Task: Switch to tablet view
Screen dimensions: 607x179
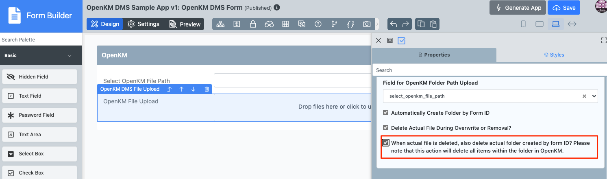Action: tap(540, 24)
